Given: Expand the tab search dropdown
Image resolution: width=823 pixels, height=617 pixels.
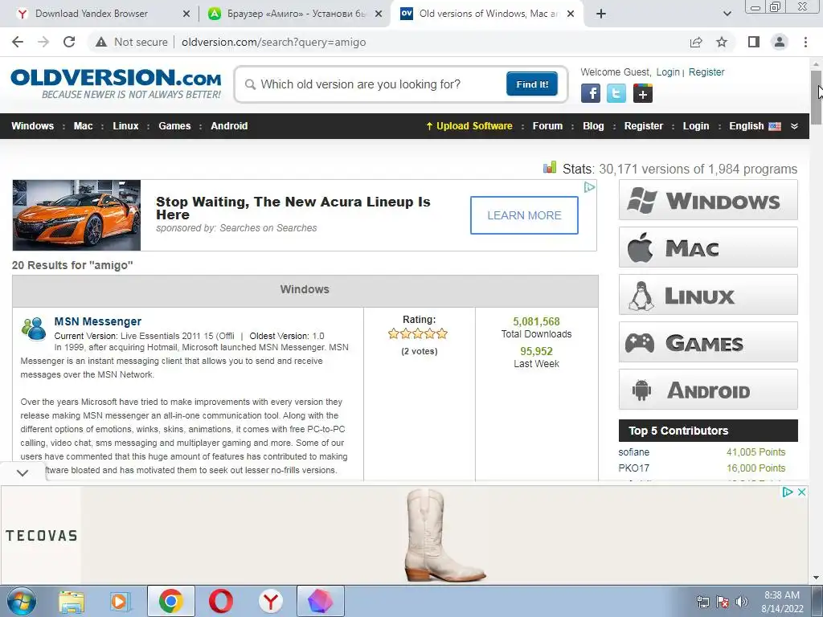Looking at the screenshot, I should [x=727, y=14].
